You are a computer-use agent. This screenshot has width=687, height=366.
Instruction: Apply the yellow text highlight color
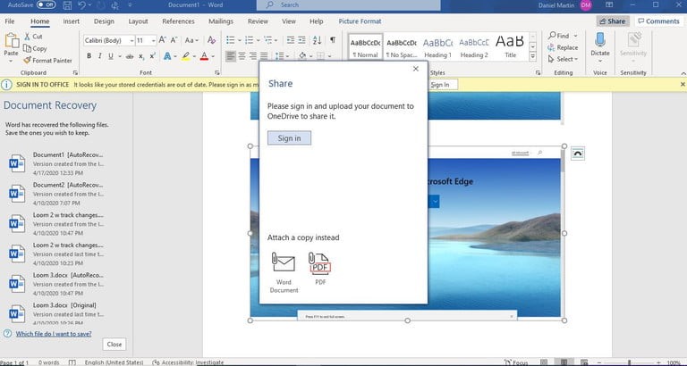(186, 56)
